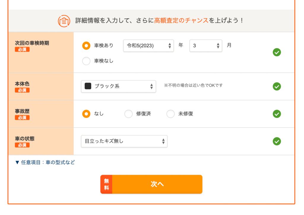This screenshot has height=215, width=304.
Task: Click the clipboard icon in the header banner
Action: click(64, 21)
